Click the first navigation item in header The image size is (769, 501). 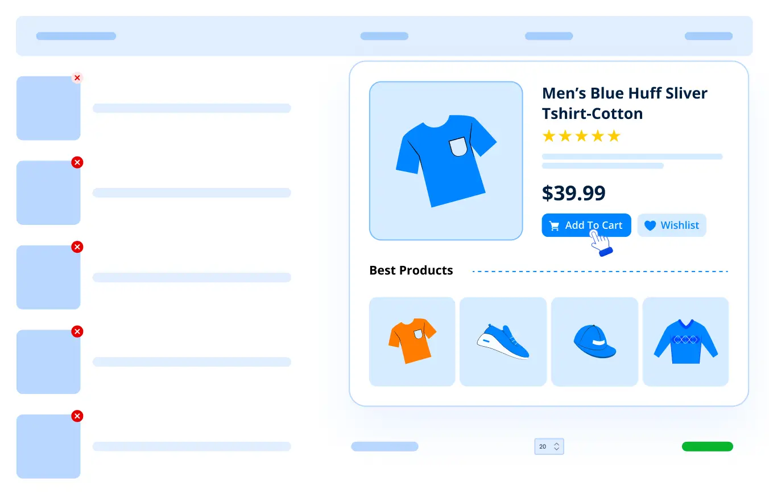(x=76, y=36)
